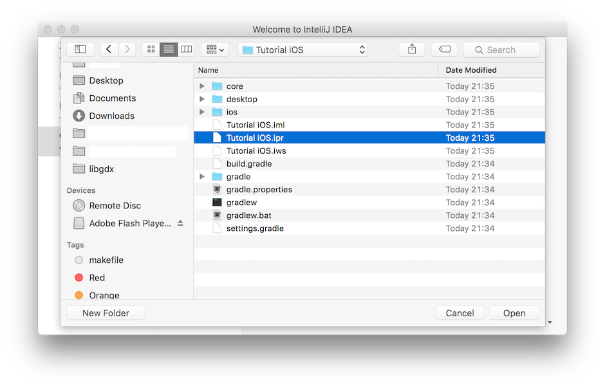Click the gradle.properties file icon

pyautogui.click(x=218, y=189)
